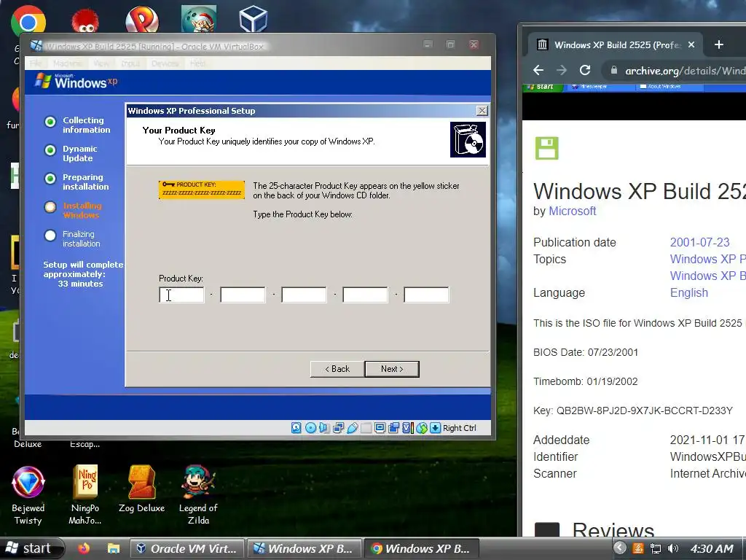Open the Google Chrome desktop icon
Image resolution: width=746 pixels, height=560 pixels.
[x=28, y=21]
